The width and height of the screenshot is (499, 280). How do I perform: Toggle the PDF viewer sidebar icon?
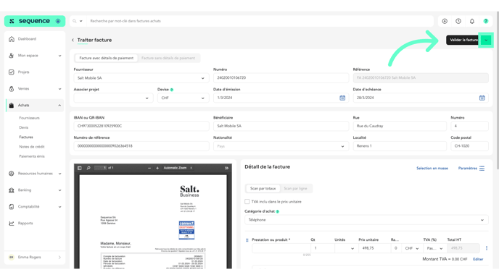pos(80,168)
